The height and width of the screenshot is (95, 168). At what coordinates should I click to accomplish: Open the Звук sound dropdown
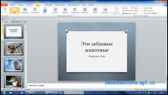point(141,8)
